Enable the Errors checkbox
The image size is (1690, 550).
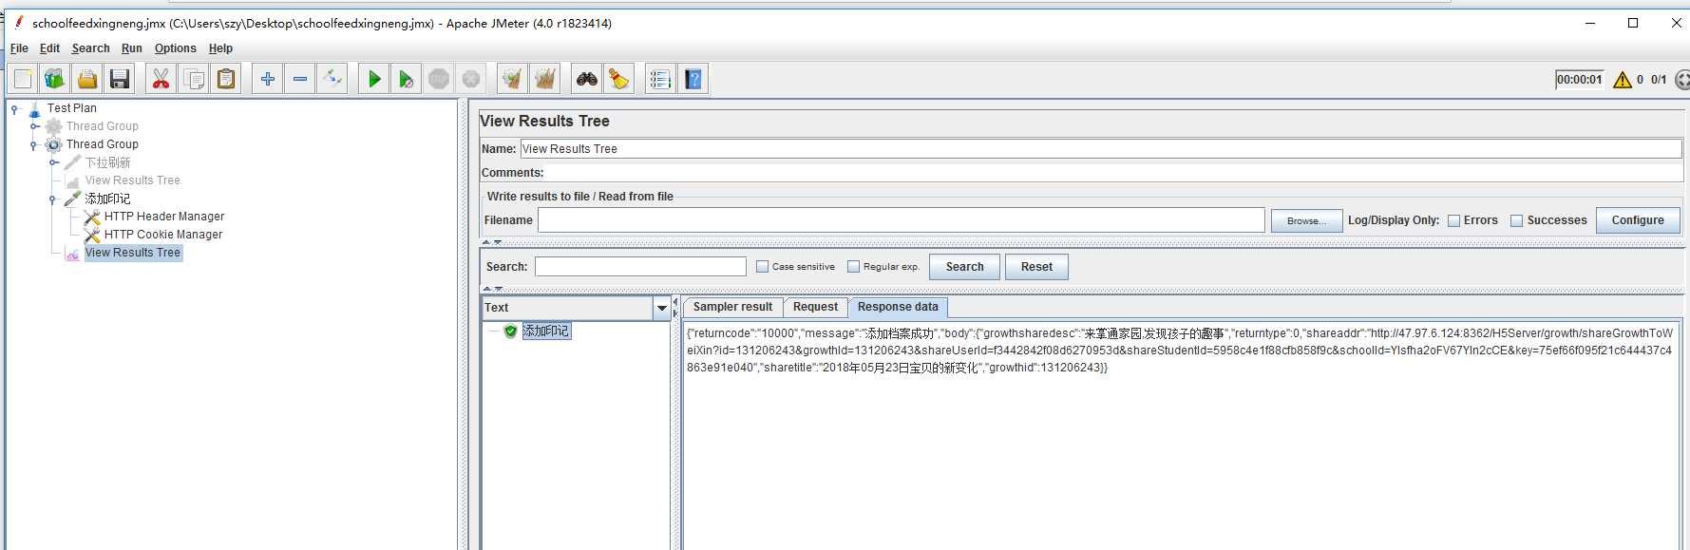[x=1453, y=220]
